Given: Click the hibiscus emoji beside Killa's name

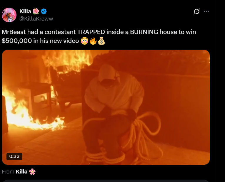Looking at the screenshot, I should (x=36, y=11).
